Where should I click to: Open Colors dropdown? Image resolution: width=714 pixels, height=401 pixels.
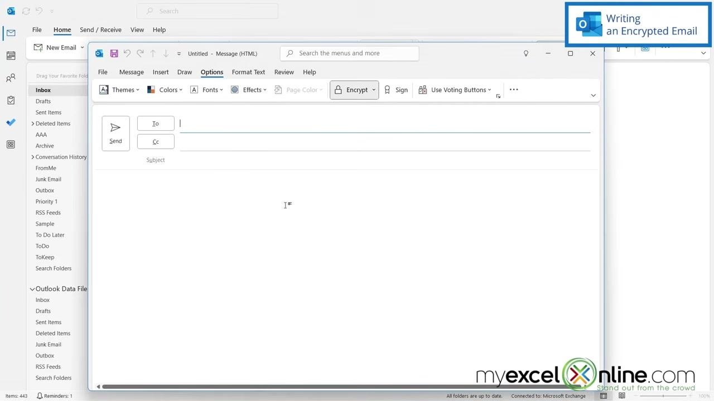(165, 90)
